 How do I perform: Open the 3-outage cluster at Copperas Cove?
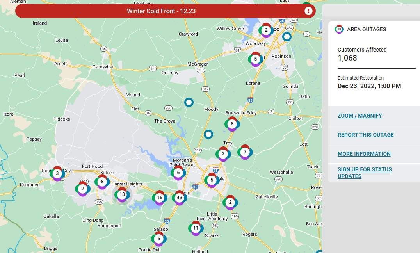click(57, 173)
